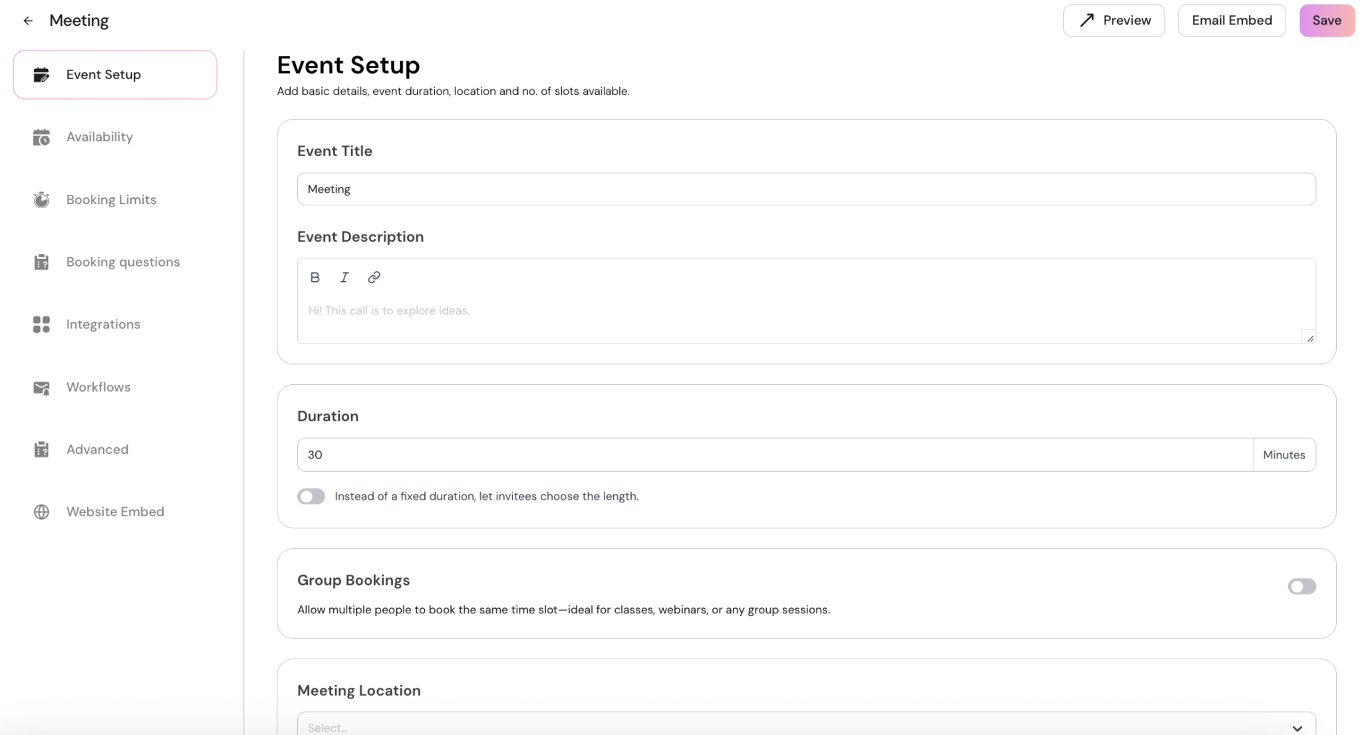Click the Meeting Location dropdown chevron
Image resolution: width=1362 pixels, height=735 pixels.
click(x=1297, y=728)
